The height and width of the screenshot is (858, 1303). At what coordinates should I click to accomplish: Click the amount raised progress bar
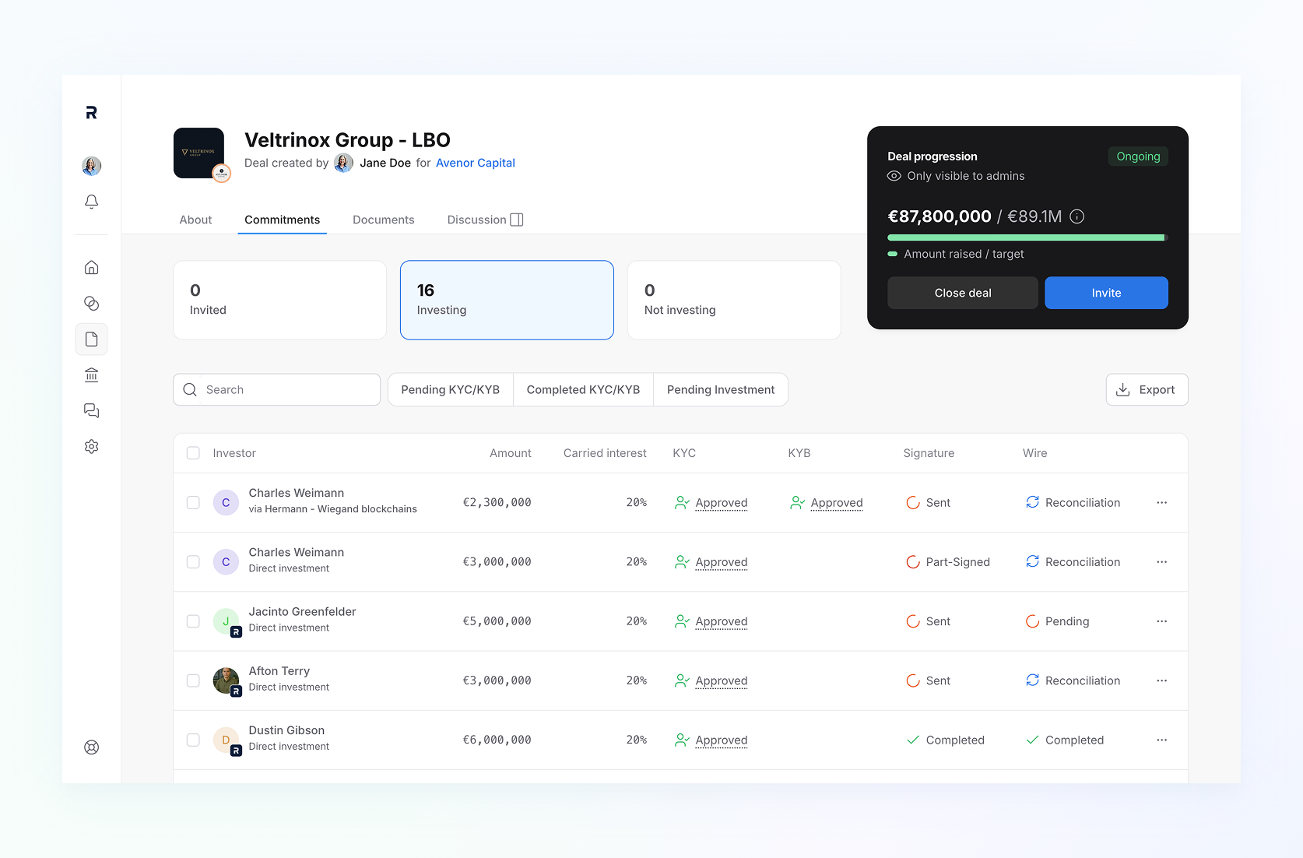click(1027, 237)
